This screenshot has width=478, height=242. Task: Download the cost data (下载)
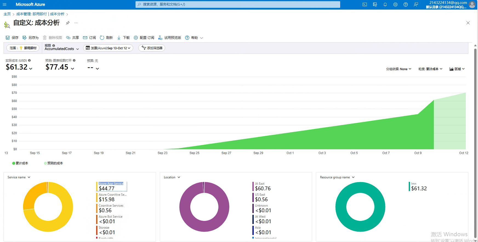coord(123,38)
